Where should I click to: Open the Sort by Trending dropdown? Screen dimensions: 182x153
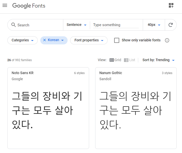(x=159, y=60)
